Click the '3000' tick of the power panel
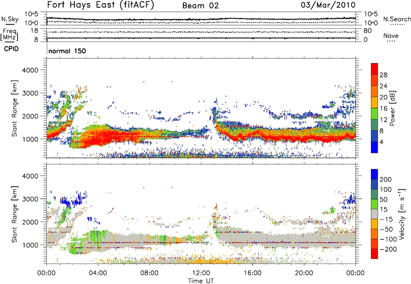Screen dimensions: 411x284 pos(30,93)
